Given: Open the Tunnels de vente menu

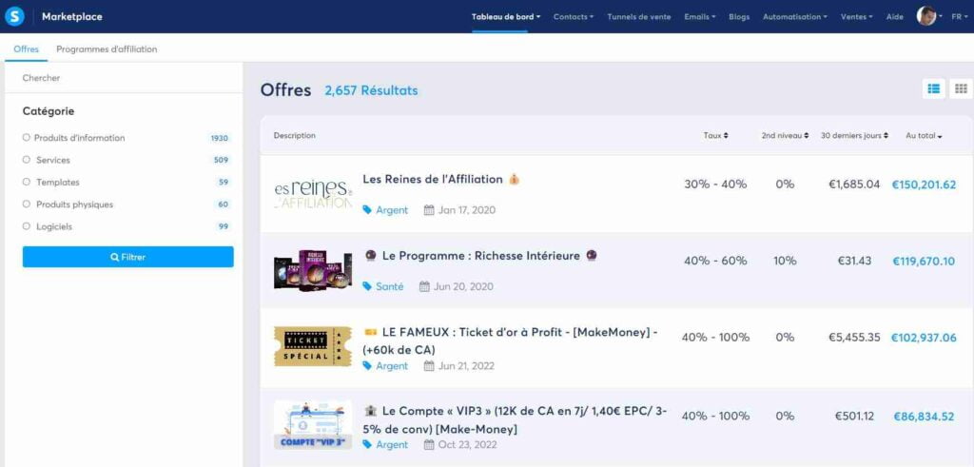Looking at the screenshot, I should click(x=638, y=17).
